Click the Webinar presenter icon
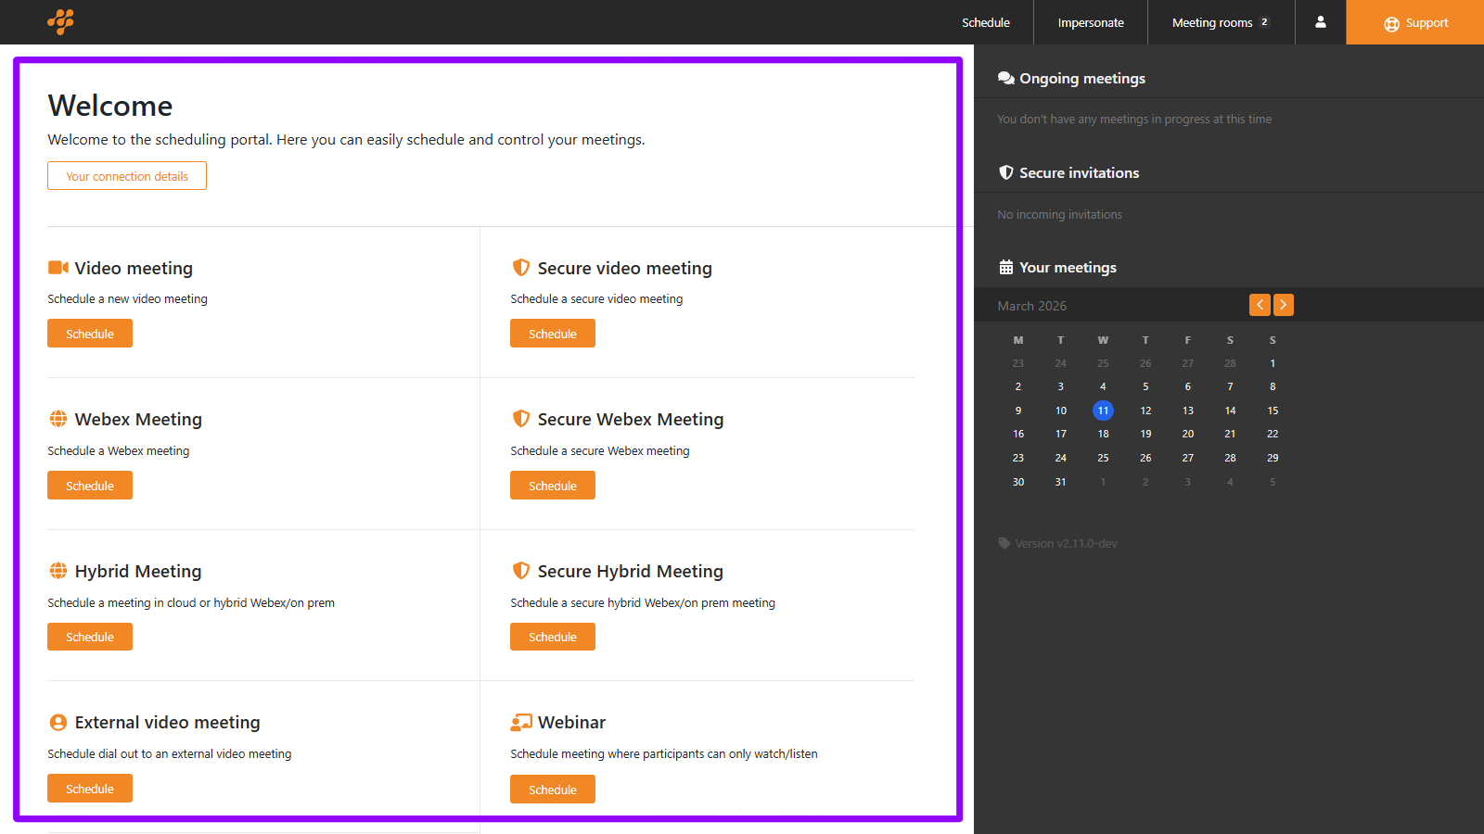The image size is (1484, 834). pyautogui.click(x=521, y=723)
